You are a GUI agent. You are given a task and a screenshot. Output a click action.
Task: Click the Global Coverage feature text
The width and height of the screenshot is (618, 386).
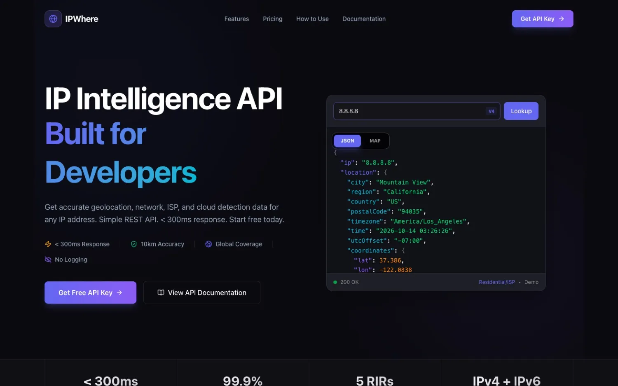(x=239, y=244)
